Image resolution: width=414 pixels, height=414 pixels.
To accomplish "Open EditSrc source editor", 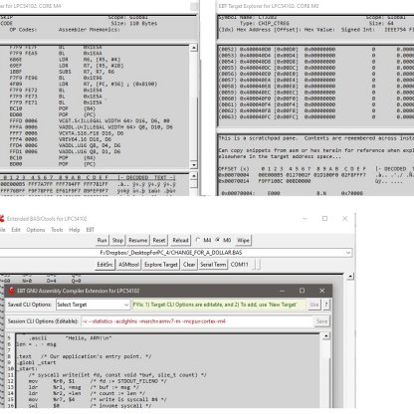I will (x=104, y=265).
